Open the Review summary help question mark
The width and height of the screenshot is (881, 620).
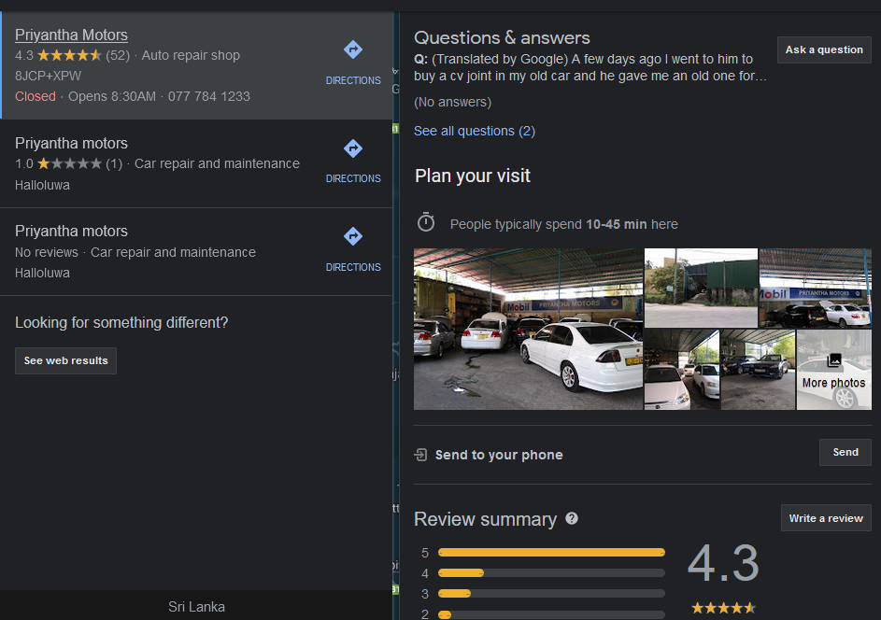[572, 518]
